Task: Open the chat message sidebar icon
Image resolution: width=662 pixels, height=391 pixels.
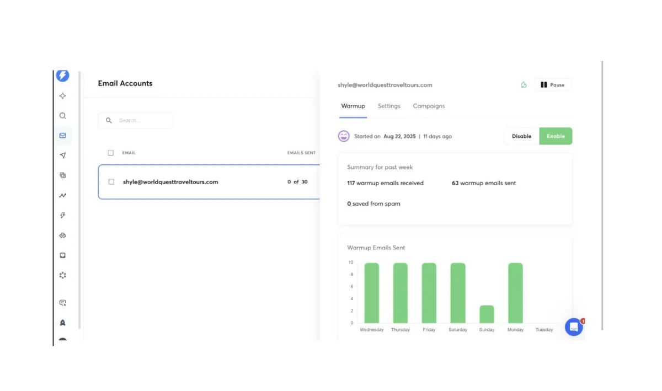Action: (63, 303)
